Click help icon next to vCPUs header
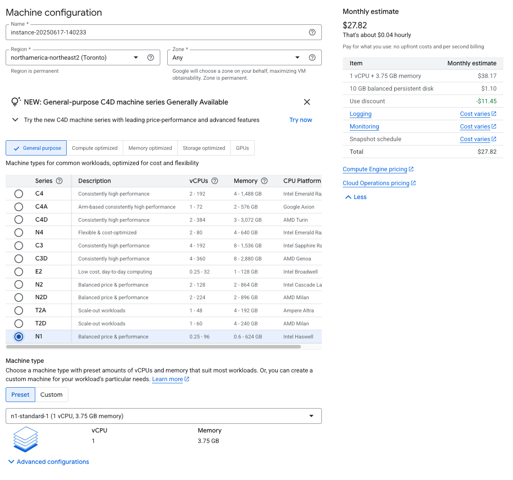The height and width of the screenshot is (480, 513). 215,181
